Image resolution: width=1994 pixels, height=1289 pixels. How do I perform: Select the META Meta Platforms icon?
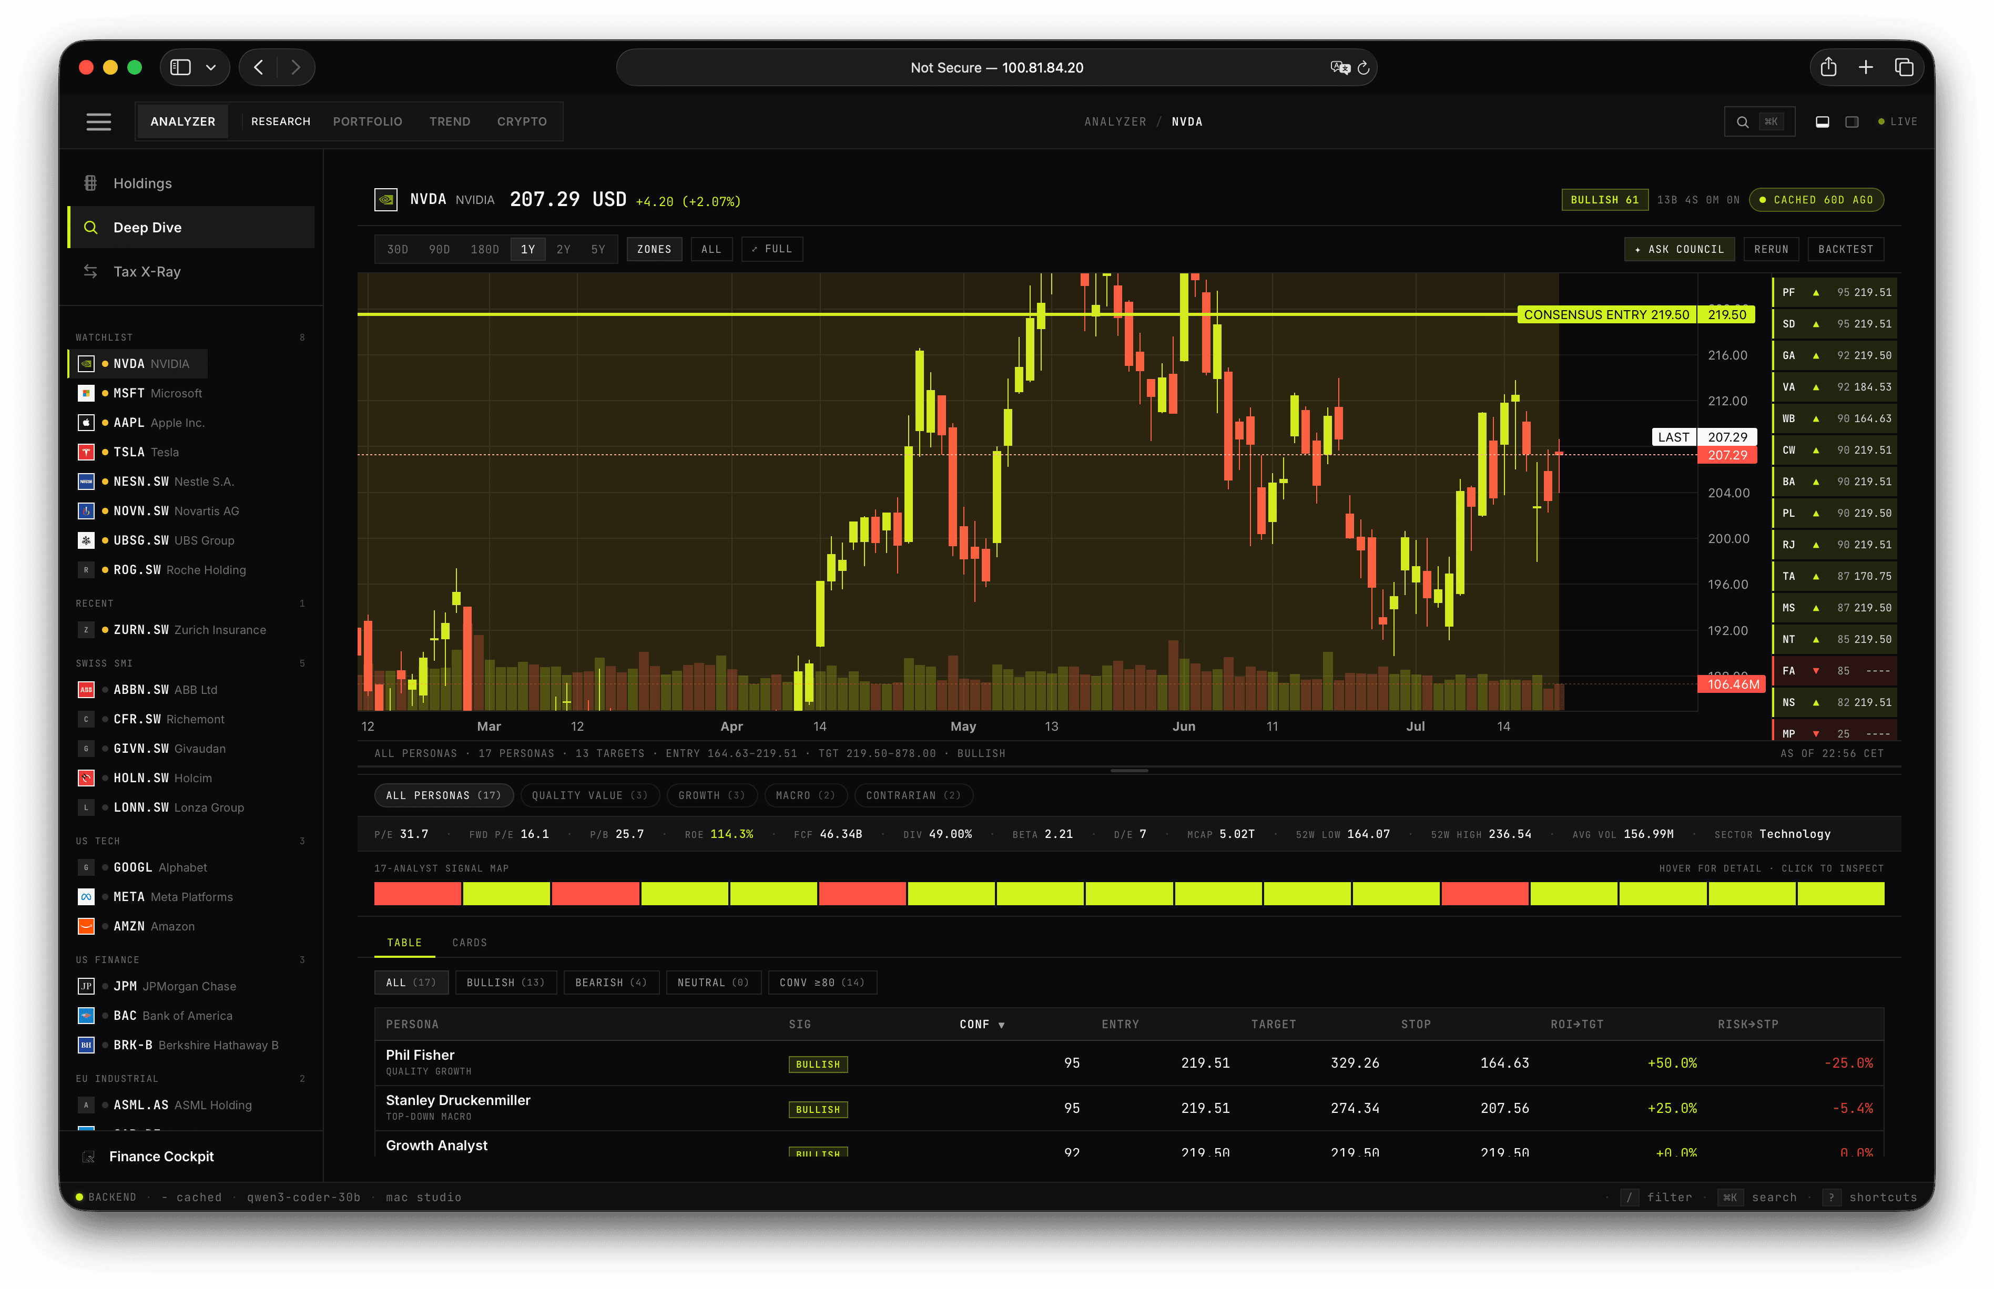[x=86, y=896]
